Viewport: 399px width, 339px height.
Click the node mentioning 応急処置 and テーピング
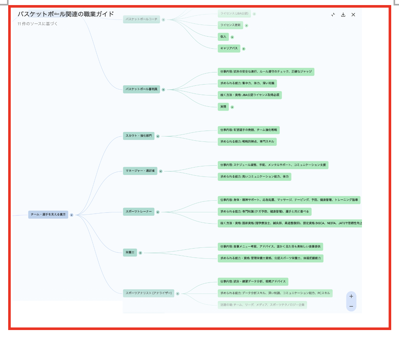[289, 200]
